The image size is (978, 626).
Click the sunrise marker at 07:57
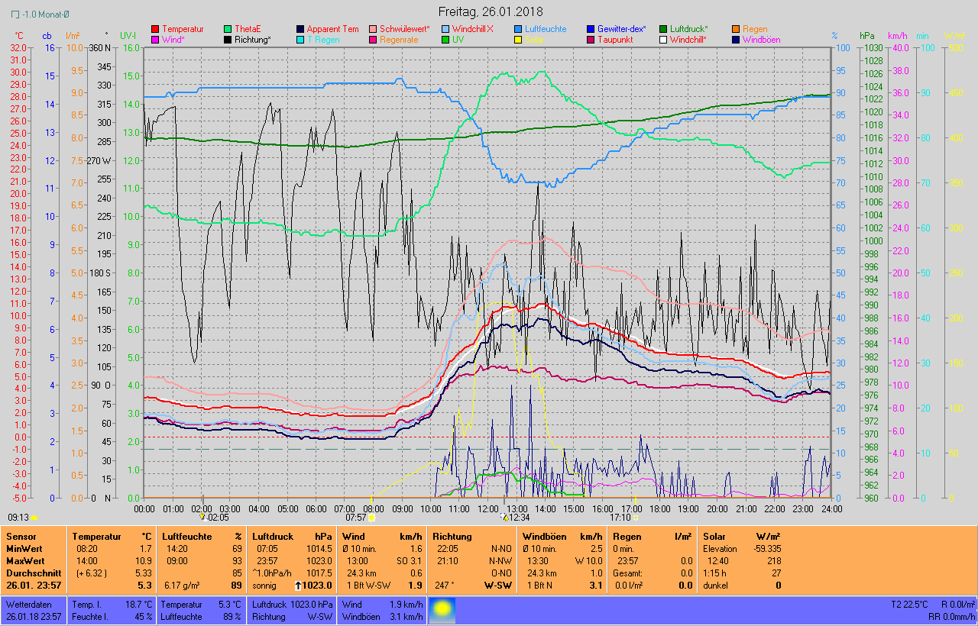click(x=372, y=517)
